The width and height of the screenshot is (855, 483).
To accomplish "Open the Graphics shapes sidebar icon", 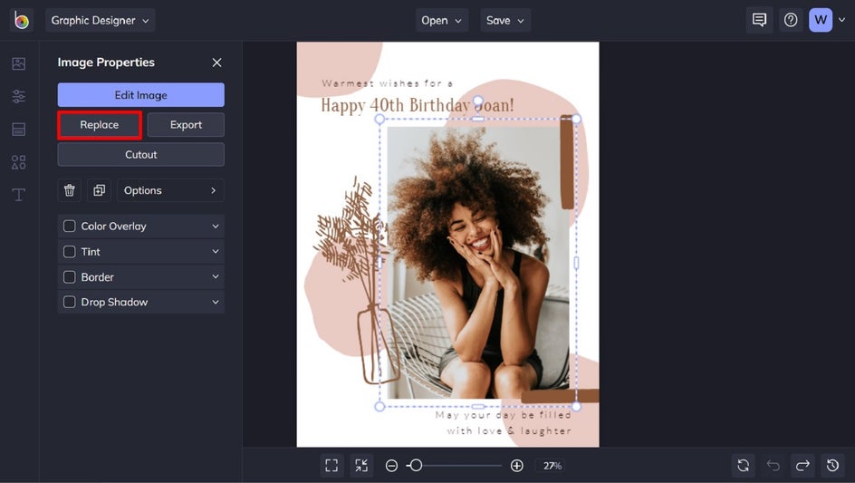I will (18, 162).
